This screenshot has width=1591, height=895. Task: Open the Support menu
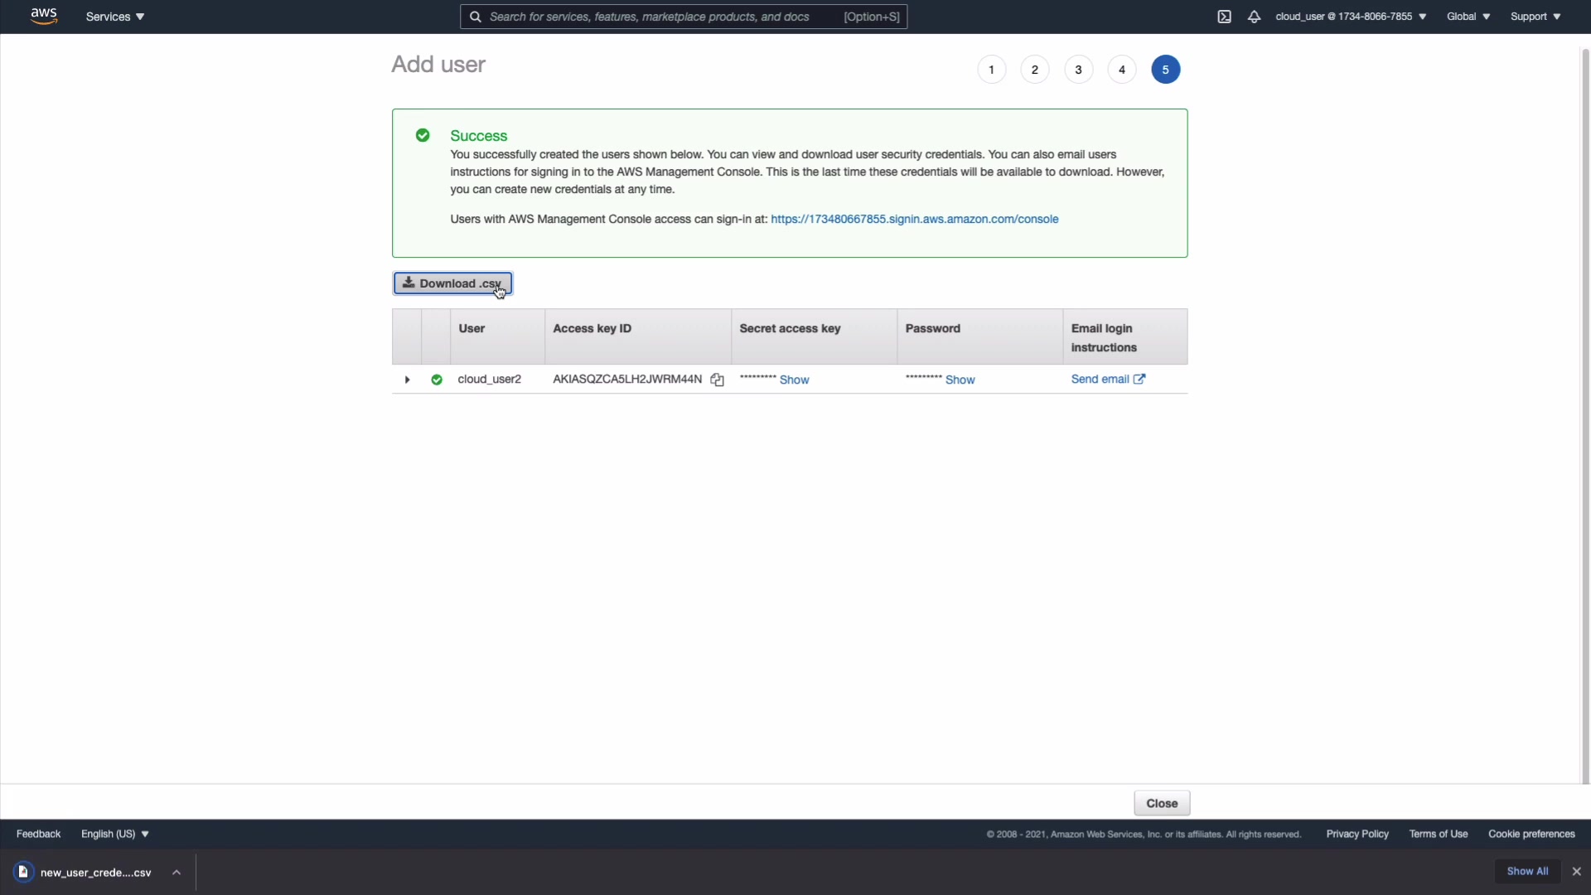[x=1535, y=17]
